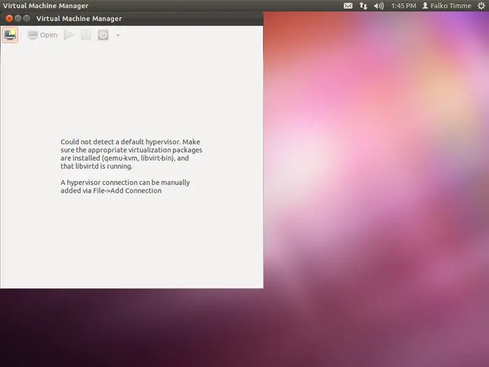Screen dimensions: 489x367
Task: Click the hypervisor detection error message
Action: [x=131, y=154]
